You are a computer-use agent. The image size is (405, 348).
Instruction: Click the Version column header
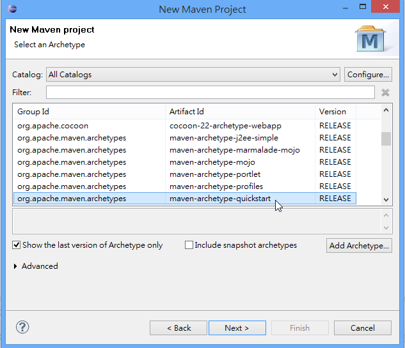point(335,112)
